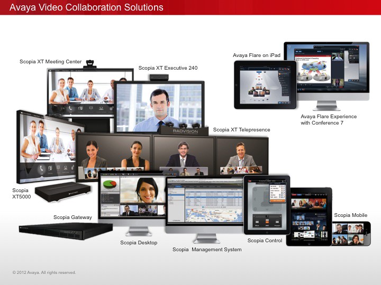Click the XT5000 display showing the meeting room
Screen dimensions: 381x285
point(50,148)
